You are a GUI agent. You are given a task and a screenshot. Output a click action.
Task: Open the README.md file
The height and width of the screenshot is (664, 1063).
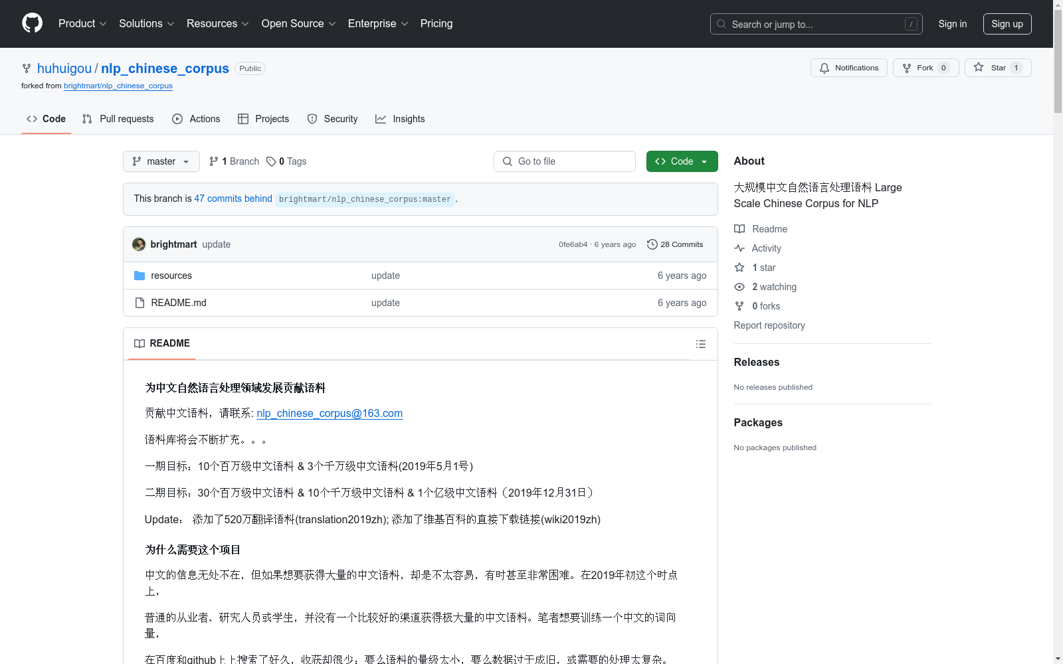(179, 303)
